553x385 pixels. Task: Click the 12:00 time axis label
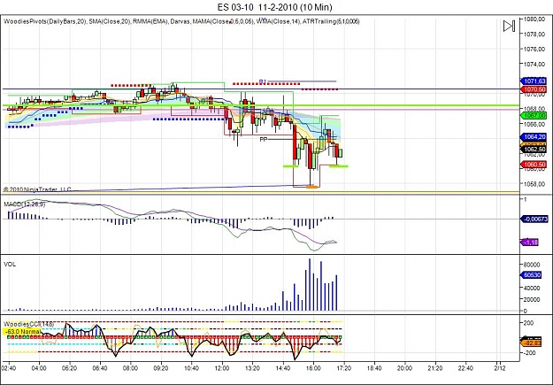(222, 368)
